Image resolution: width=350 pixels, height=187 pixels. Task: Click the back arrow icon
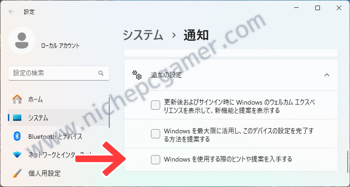12,12
